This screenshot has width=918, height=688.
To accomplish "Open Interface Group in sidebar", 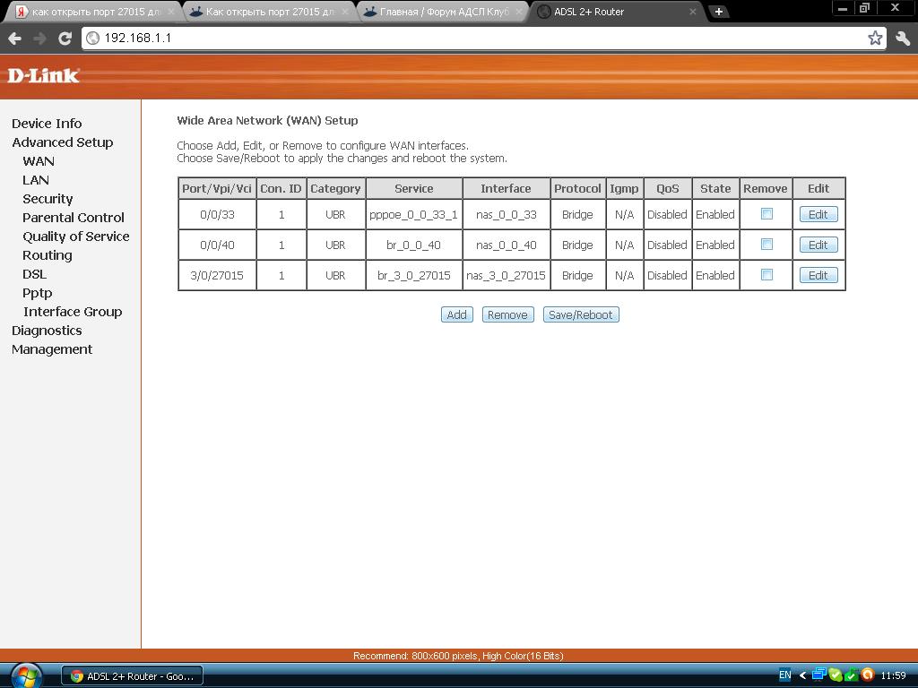I will [x=73, y=311].
